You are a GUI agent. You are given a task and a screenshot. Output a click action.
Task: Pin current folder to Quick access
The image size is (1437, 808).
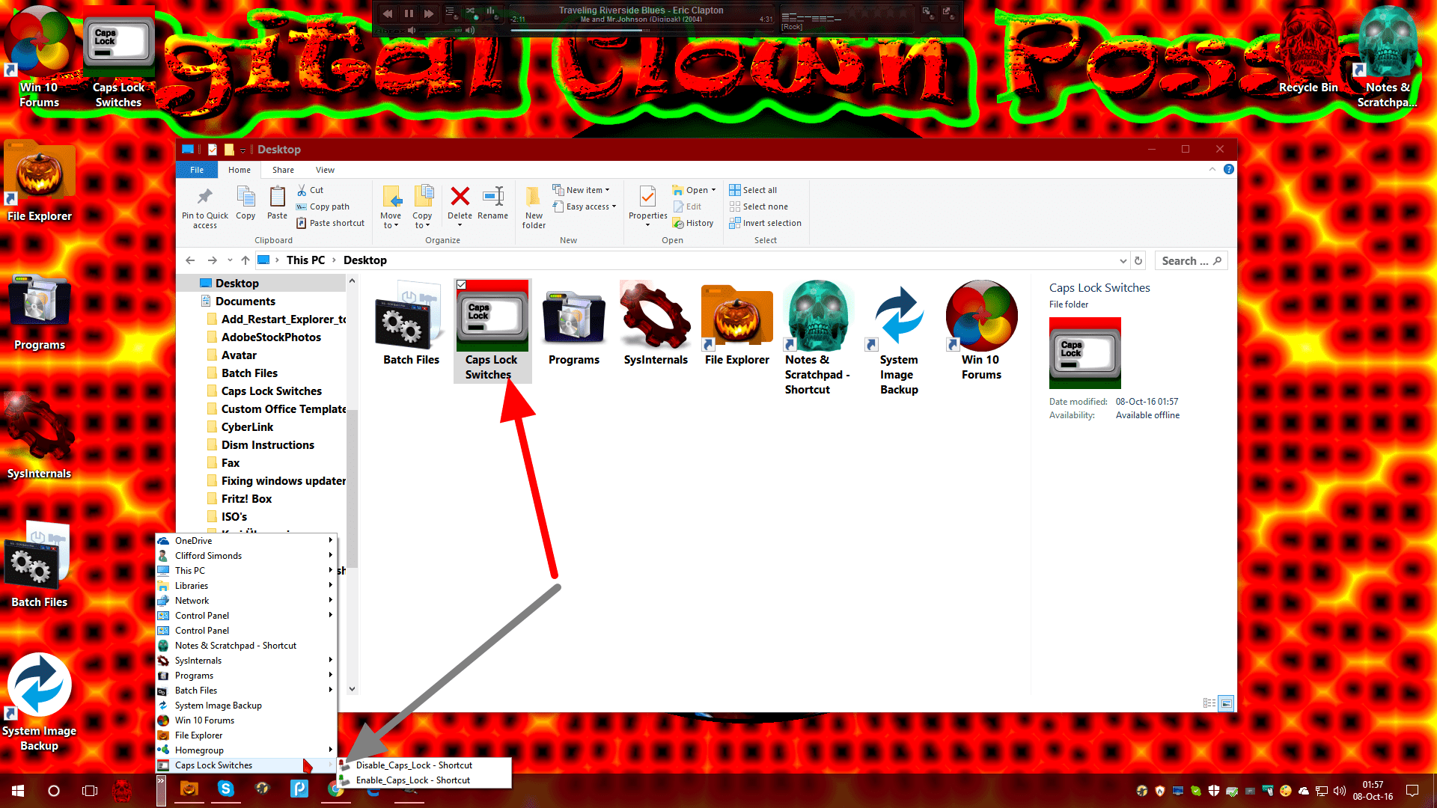(204, 207)
